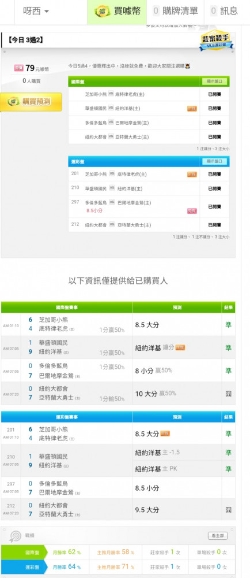The width and height of the screenshot is (250, 578).
Task: Click 紐約洋基 主 -1.5 prediction
Action: click(157, 453)
